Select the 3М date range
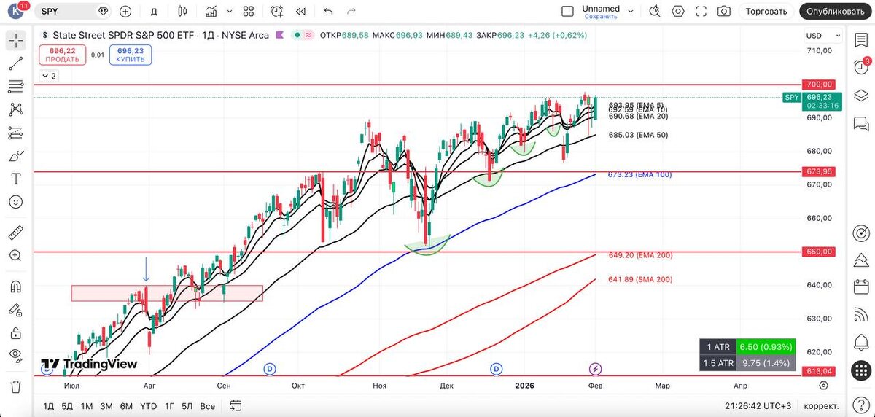875x417 pixels. click(106, 405)
